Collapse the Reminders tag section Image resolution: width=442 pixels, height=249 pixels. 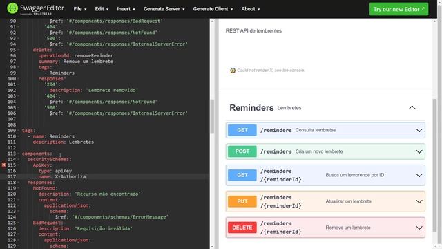point(412,108)
